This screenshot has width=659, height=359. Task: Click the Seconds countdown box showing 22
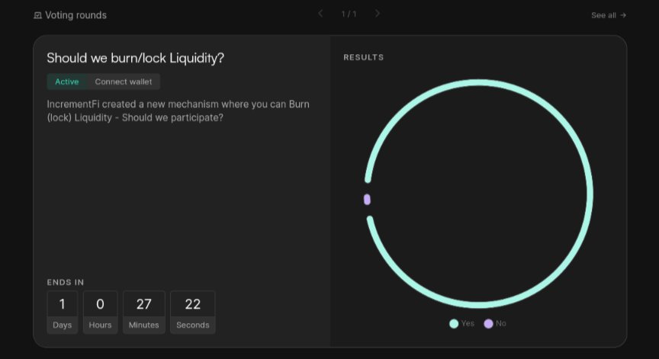pos(193,313)
